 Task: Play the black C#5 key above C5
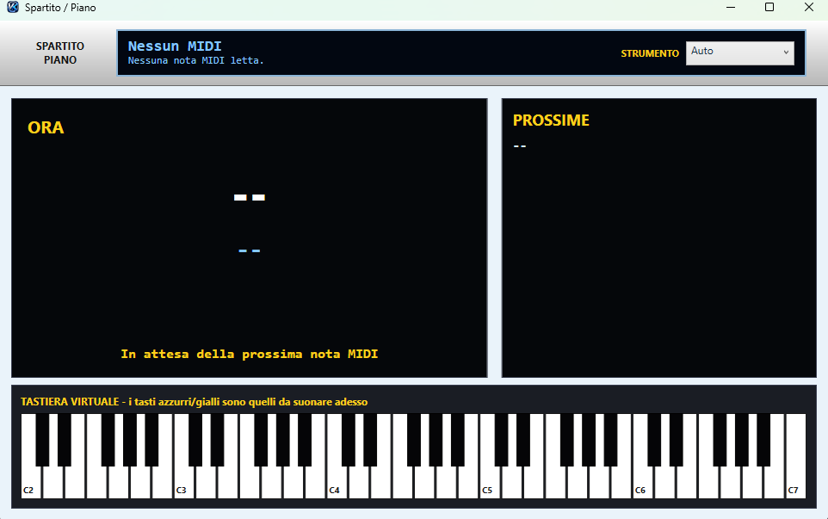pyautogui.click(x=501, y=440)
